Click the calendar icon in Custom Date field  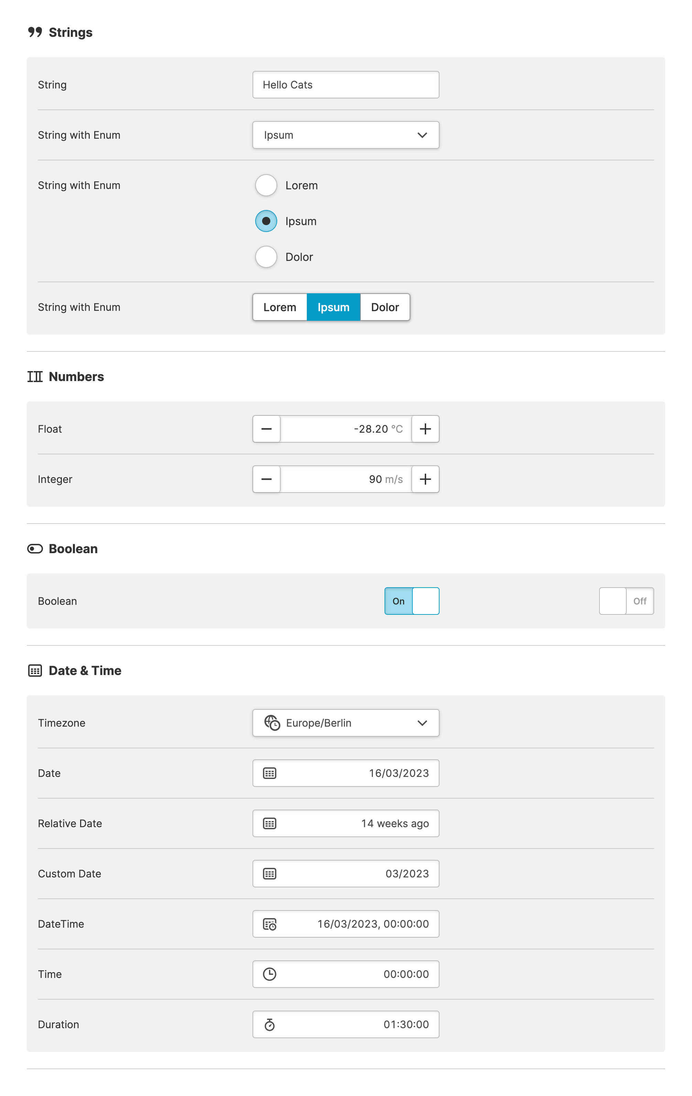[x=270, y=873]
